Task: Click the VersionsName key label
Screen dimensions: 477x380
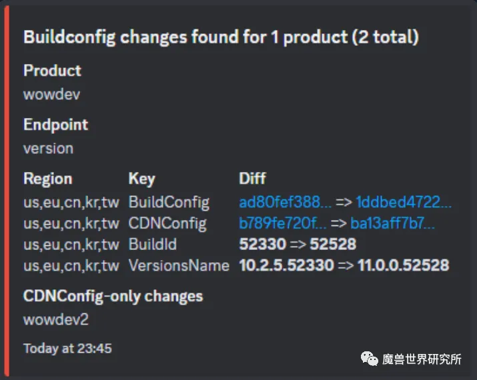Action: pos(179,266)
